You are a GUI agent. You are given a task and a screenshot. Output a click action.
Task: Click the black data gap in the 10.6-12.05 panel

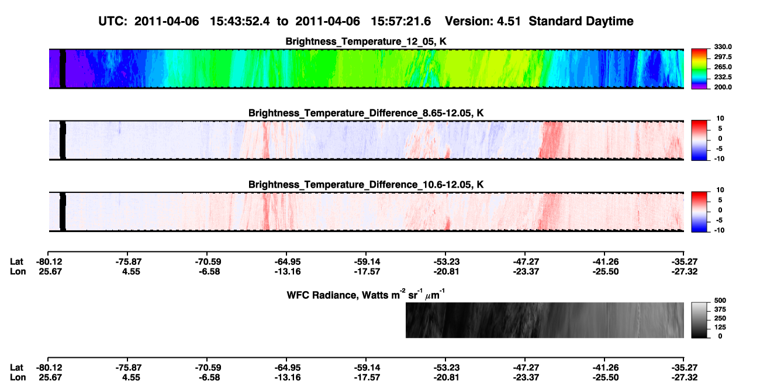click(x=63, y=212)
